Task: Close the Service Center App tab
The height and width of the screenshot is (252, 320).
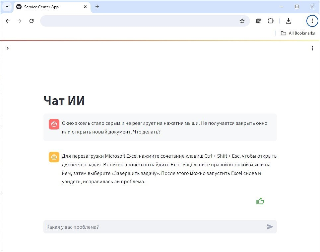Action: [86, 7]
